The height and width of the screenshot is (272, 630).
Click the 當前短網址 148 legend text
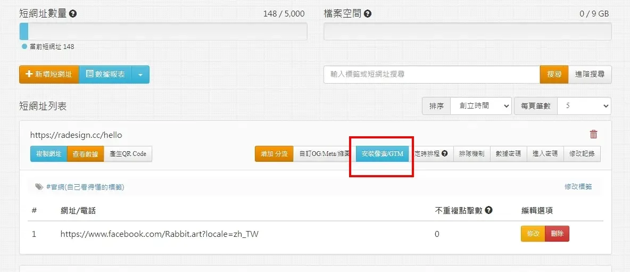point(52,47)
